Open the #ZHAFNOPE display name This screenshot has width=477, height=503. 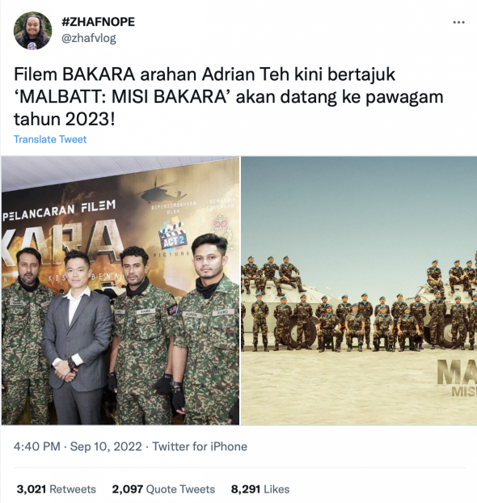click(98, 22)
